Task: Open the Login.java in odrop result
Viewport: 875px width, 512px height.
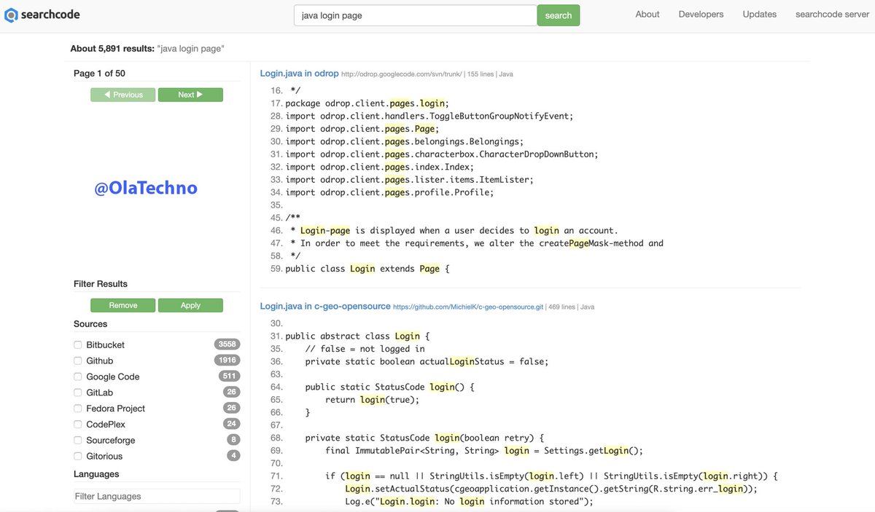Action: coord(300,74)
